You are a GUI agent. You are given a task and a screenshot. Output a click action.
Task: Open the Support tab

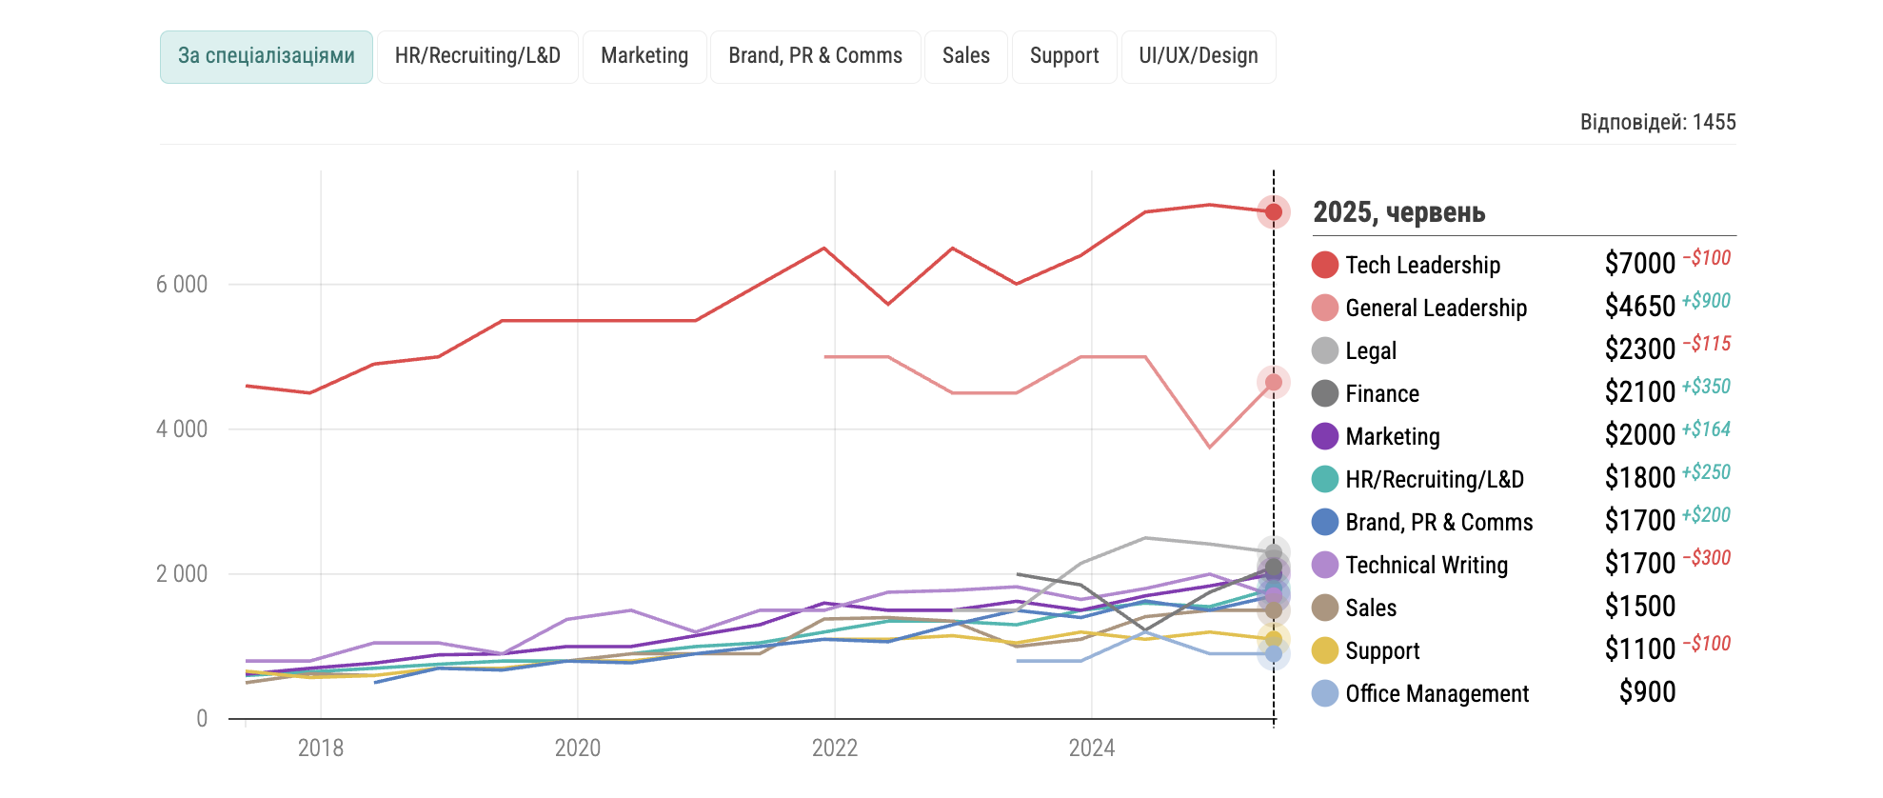click(1063, 56)
